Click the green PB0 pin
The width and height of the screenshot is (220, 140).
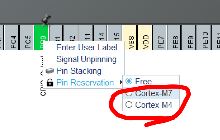click(41, 33)
